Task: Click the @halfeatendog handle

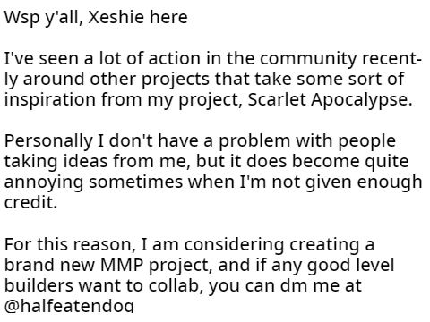Action: point(69,305)
